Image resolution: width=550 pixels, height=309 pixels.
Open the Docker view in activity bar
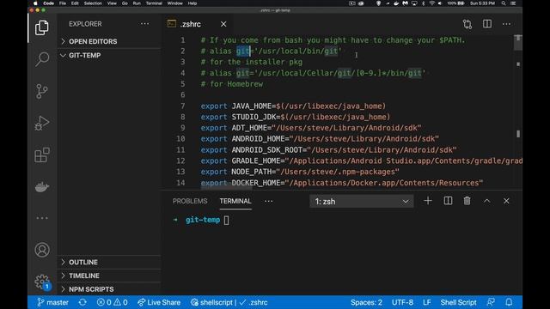(42, 187)
